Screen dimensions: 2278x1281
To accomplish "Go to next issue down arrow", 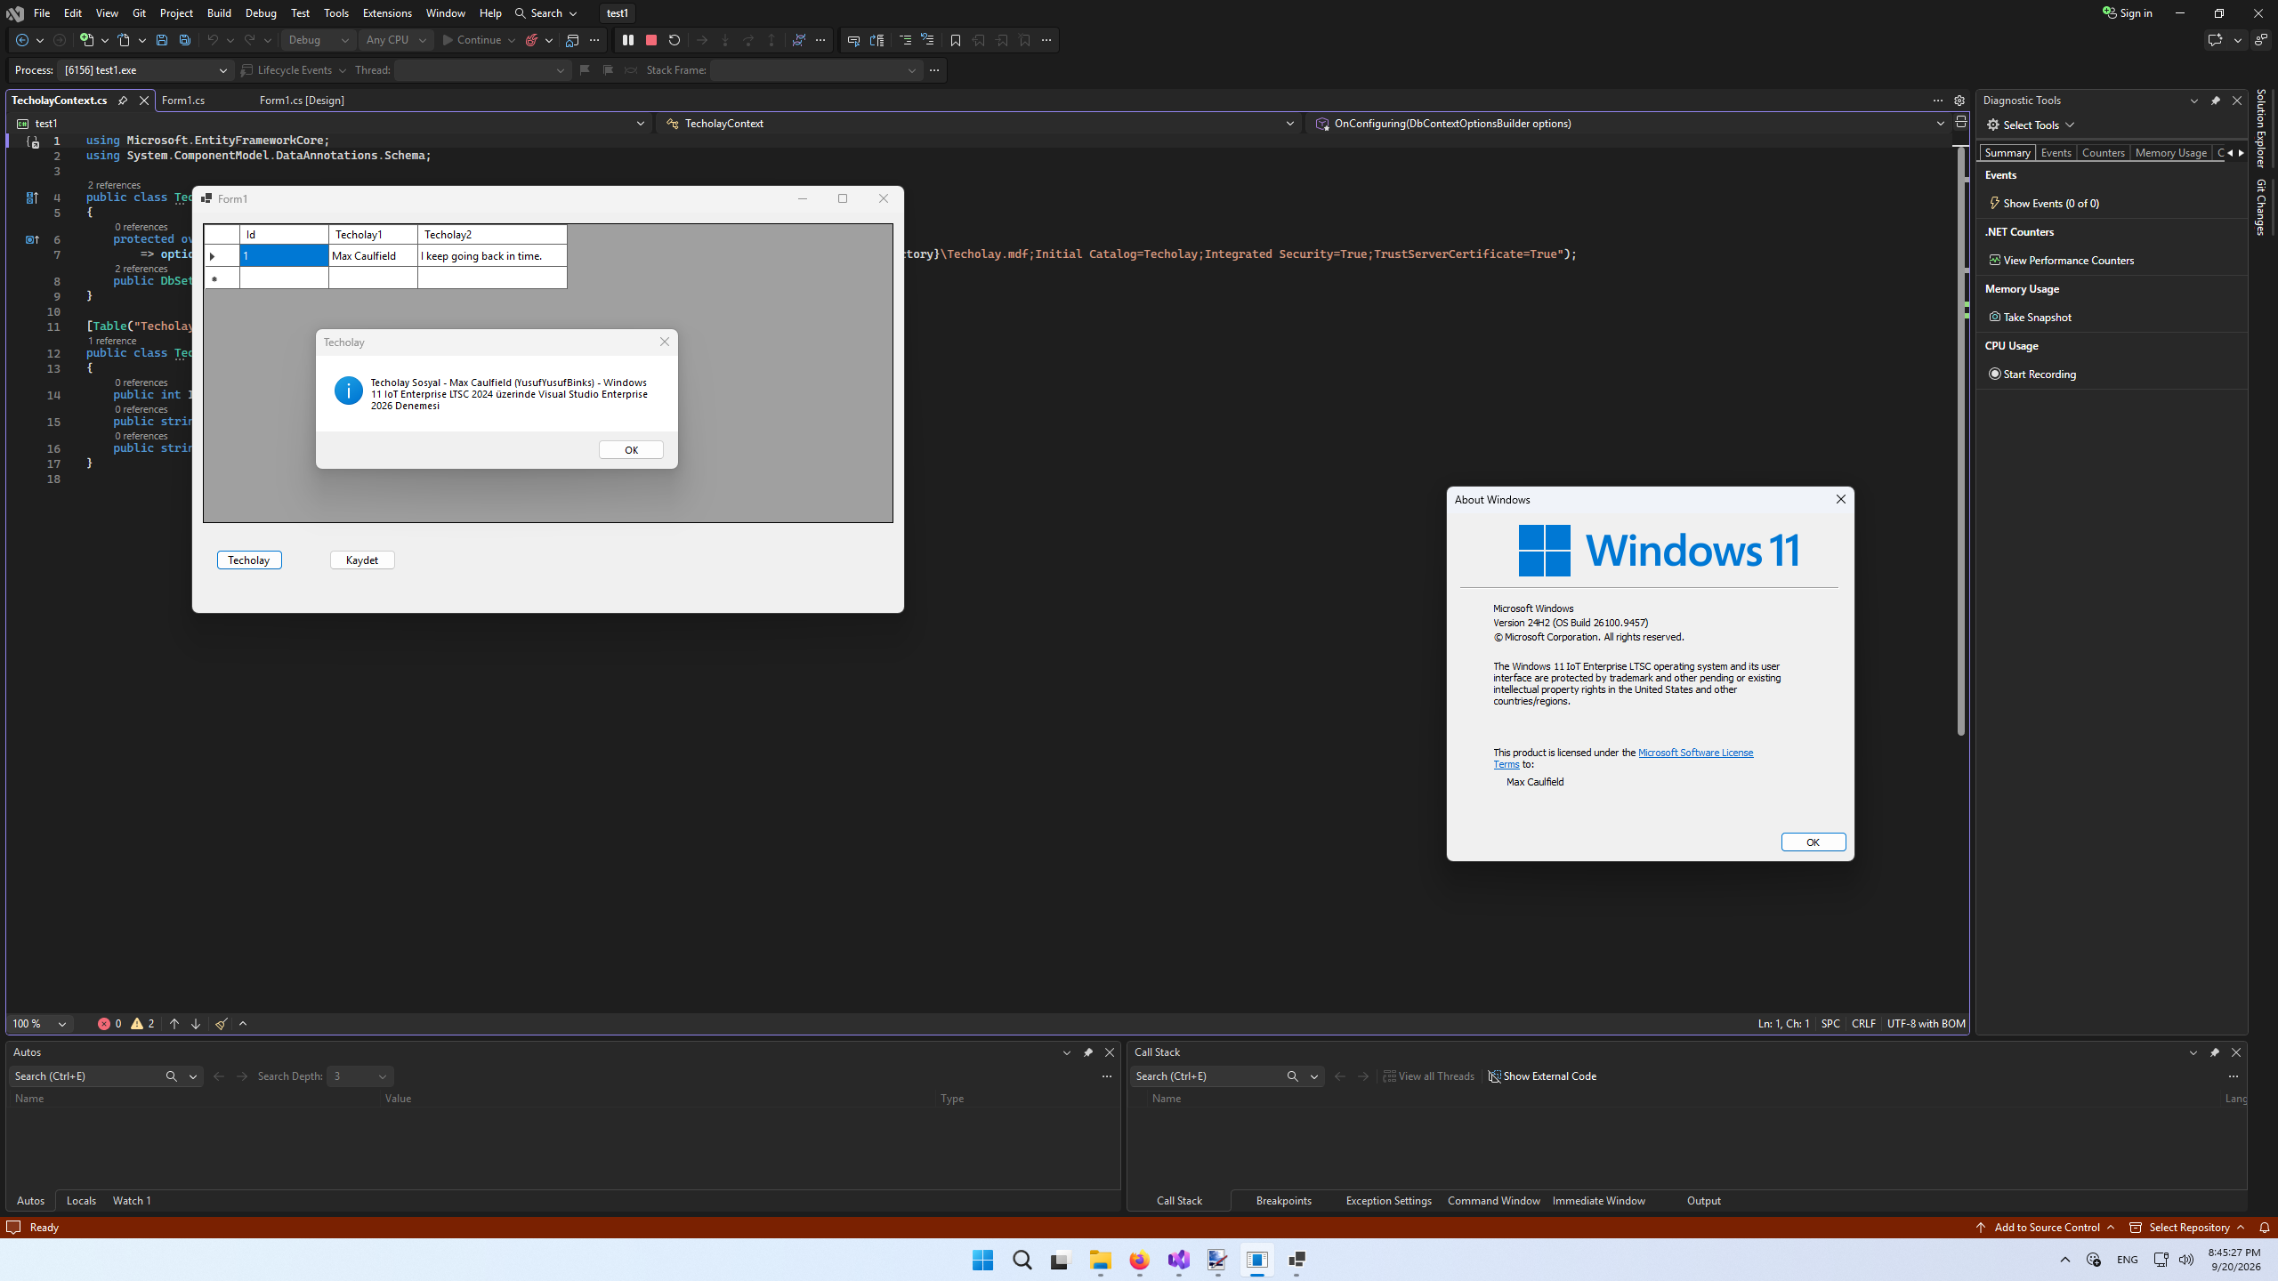I will [x=196, y=1024].
